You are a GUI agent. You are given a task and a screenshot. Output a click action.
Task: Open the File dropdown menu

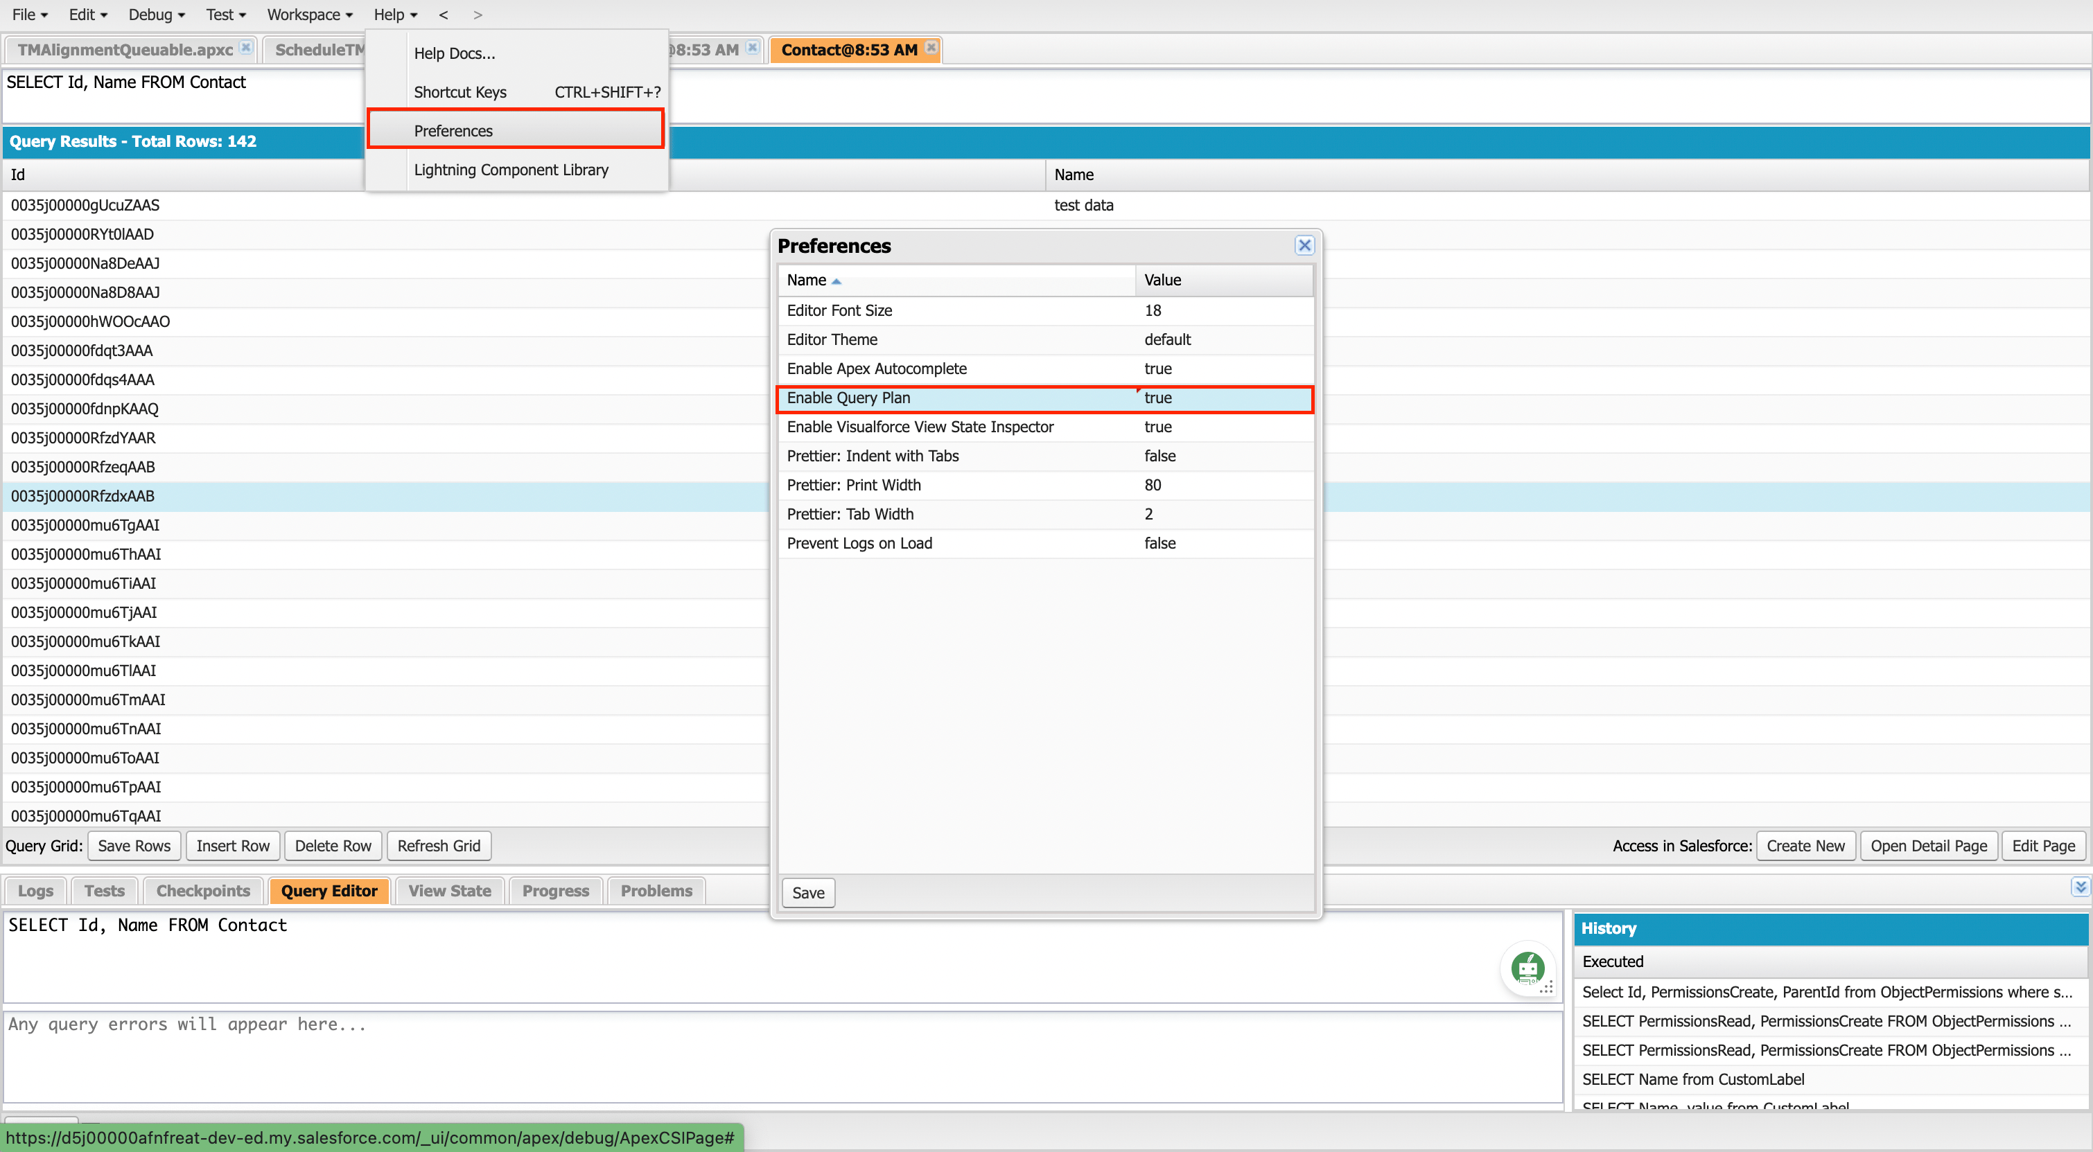(30, 15)
